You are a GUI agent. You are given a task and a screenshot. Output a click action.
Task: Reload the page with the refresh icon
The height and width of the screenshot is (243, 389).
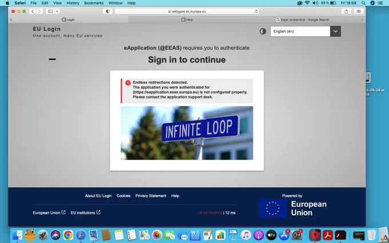point(256,11)
